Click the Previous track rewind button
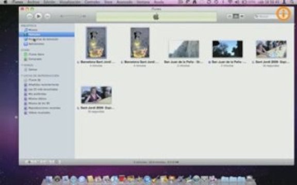The width and height of the screenshot is (297, 185). 29,16
